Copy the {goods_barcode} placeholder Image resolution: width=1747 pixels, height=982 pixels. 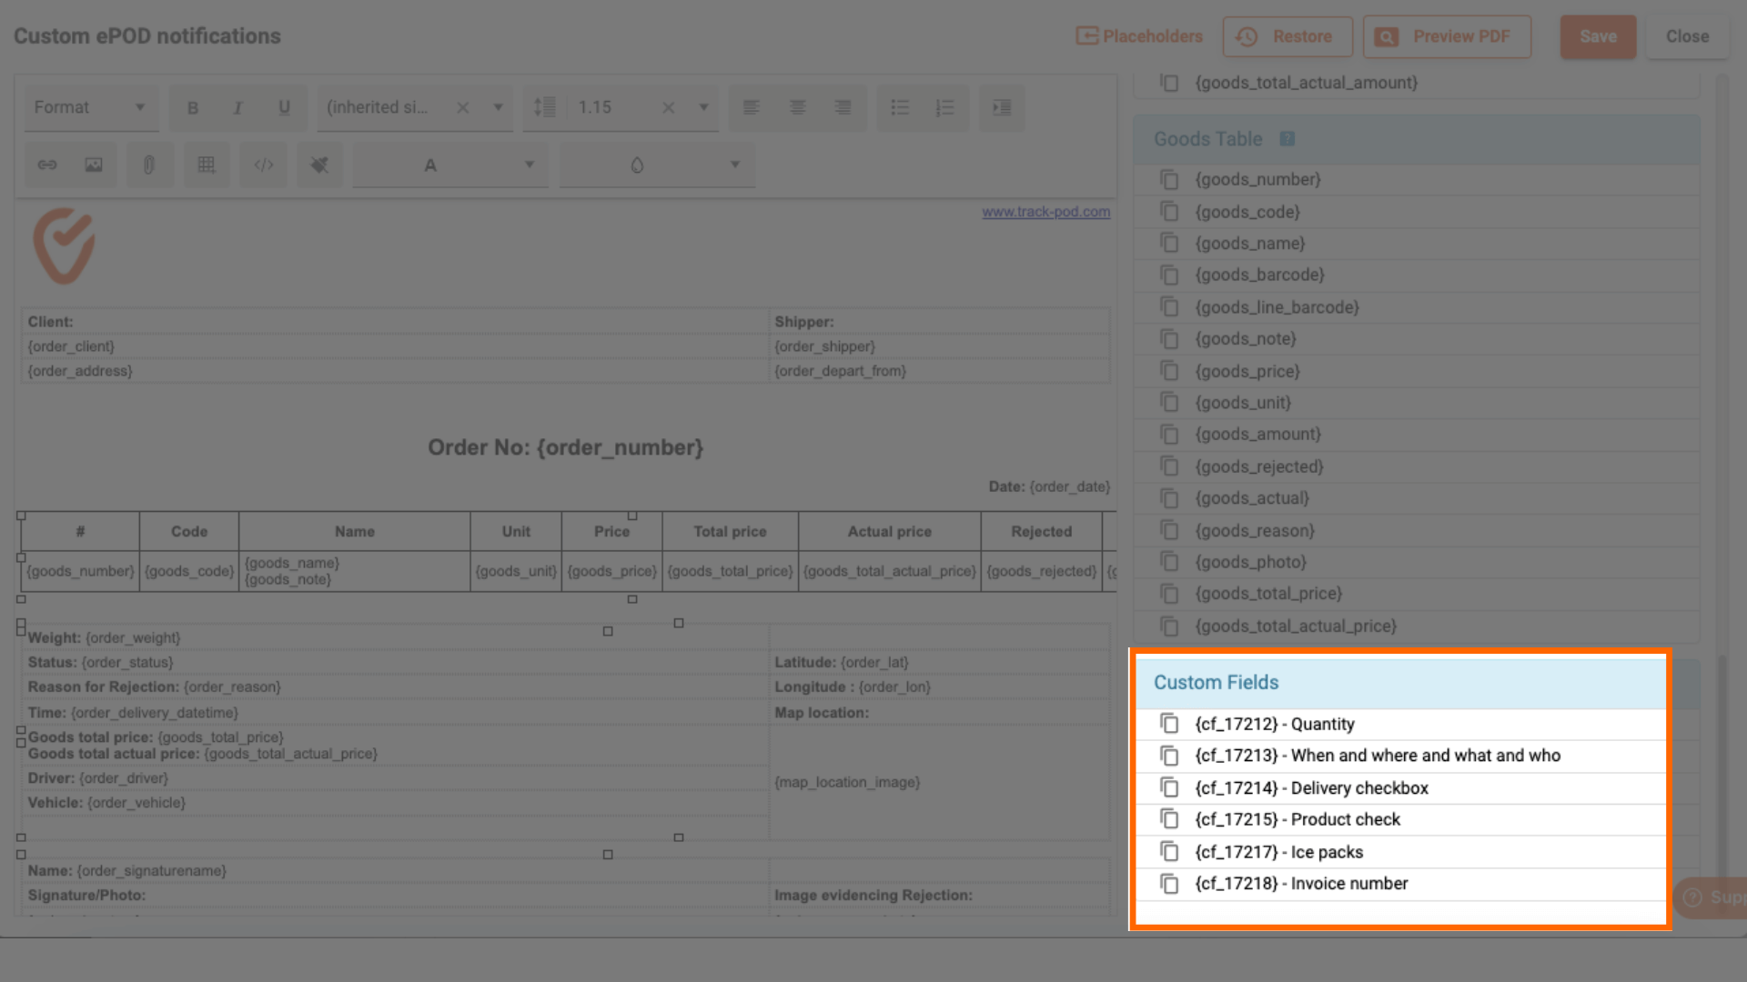(x=1170, y=275)
